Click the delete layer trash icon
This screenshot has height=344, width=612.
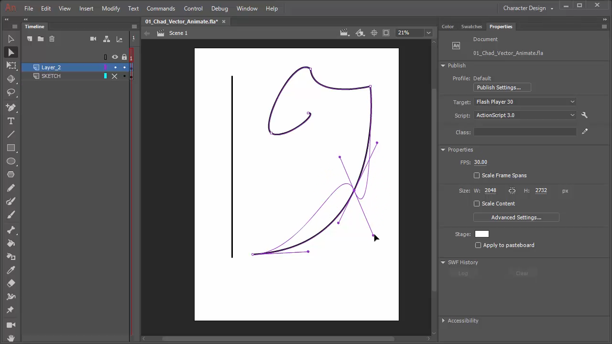tap(52, 39)
